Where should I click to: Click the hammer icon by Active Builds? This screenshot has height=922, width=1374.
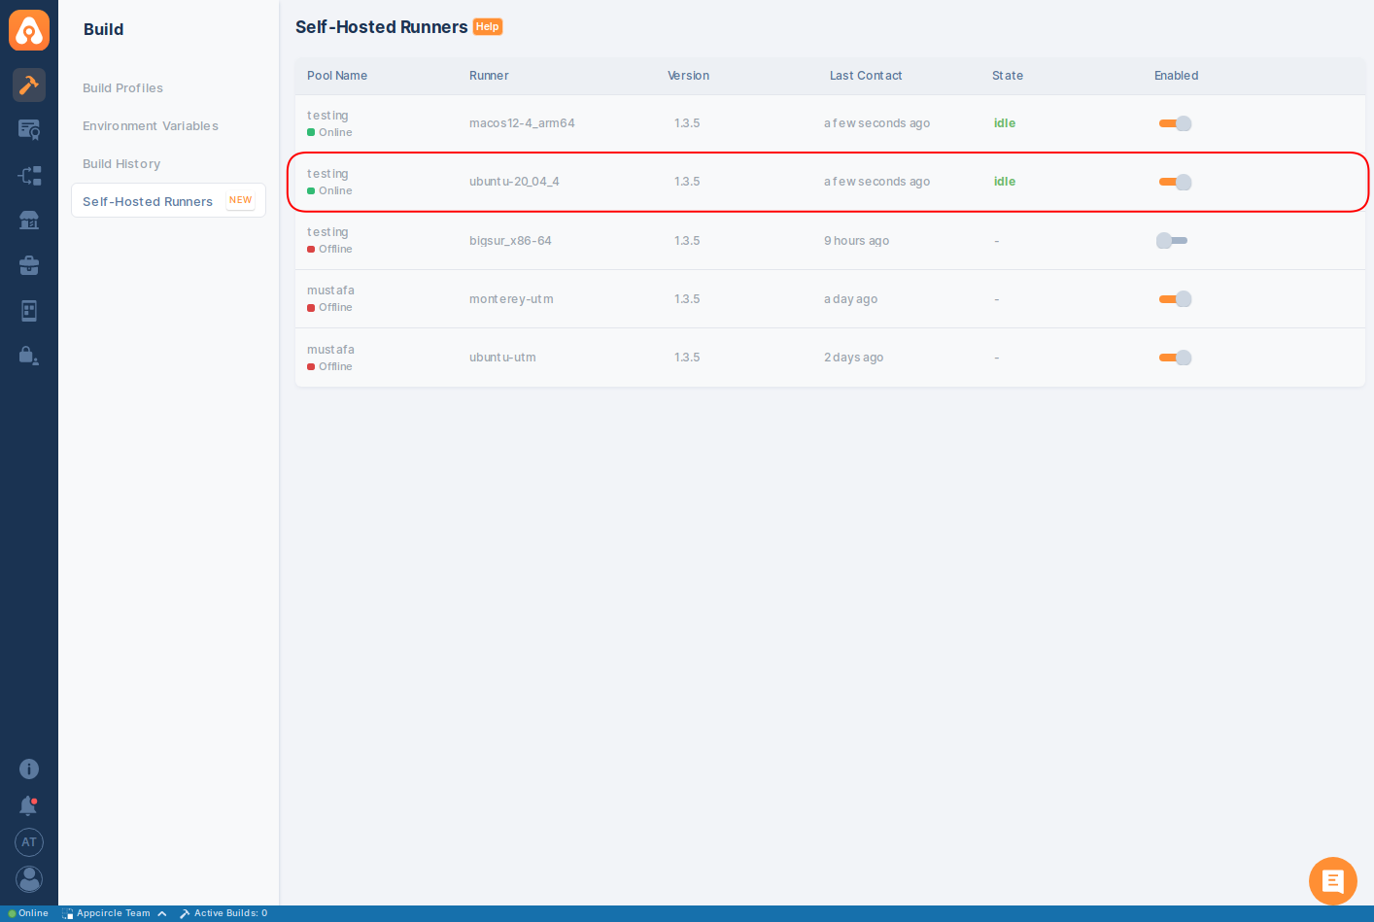click(185, 913)
